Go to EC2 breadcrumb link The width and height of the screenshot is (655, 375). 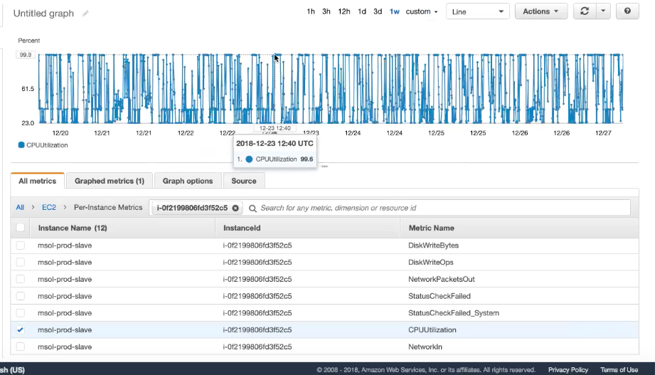coord(48,208)
